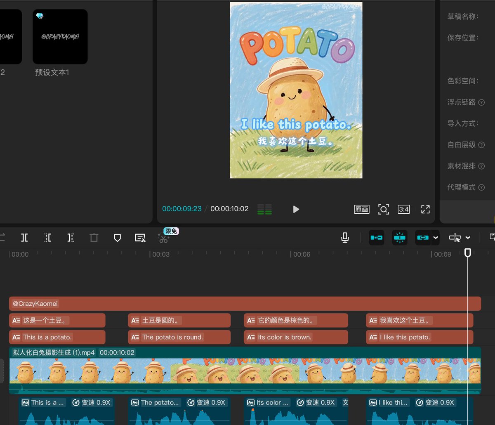495x425 pixels.
Task: Toggle the main track magnet
Action: point(376,238)
